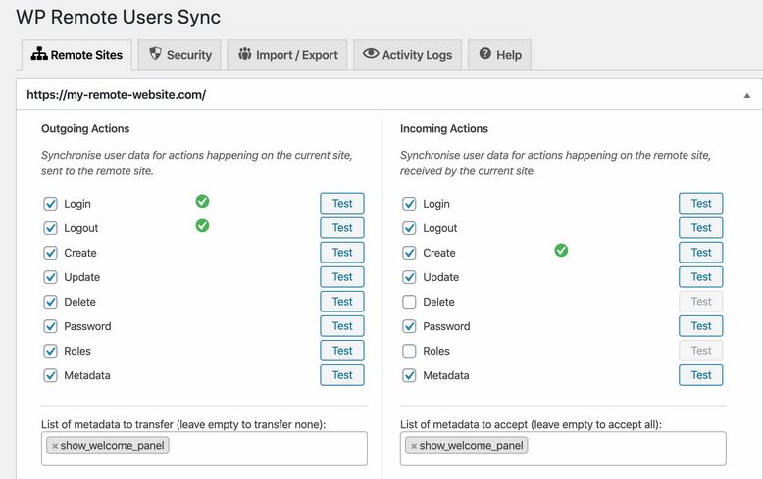Screen dimensions: 763x479
Task: Click the disabled incoming Roles Test button
Action: [700, 351]
